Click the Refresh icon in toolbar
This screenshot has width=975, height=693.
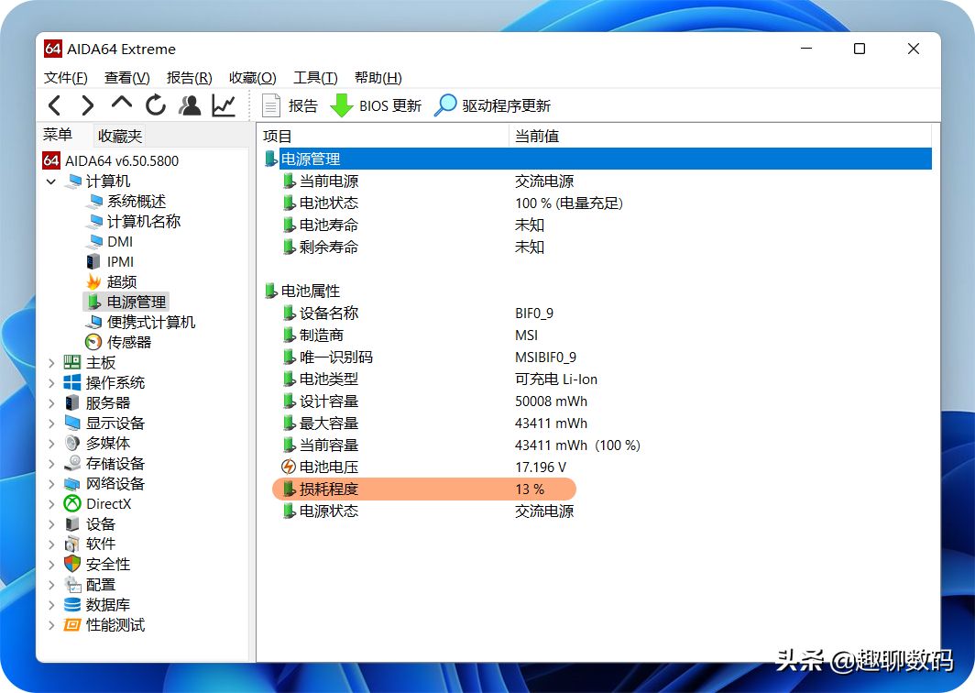point(156,105)
